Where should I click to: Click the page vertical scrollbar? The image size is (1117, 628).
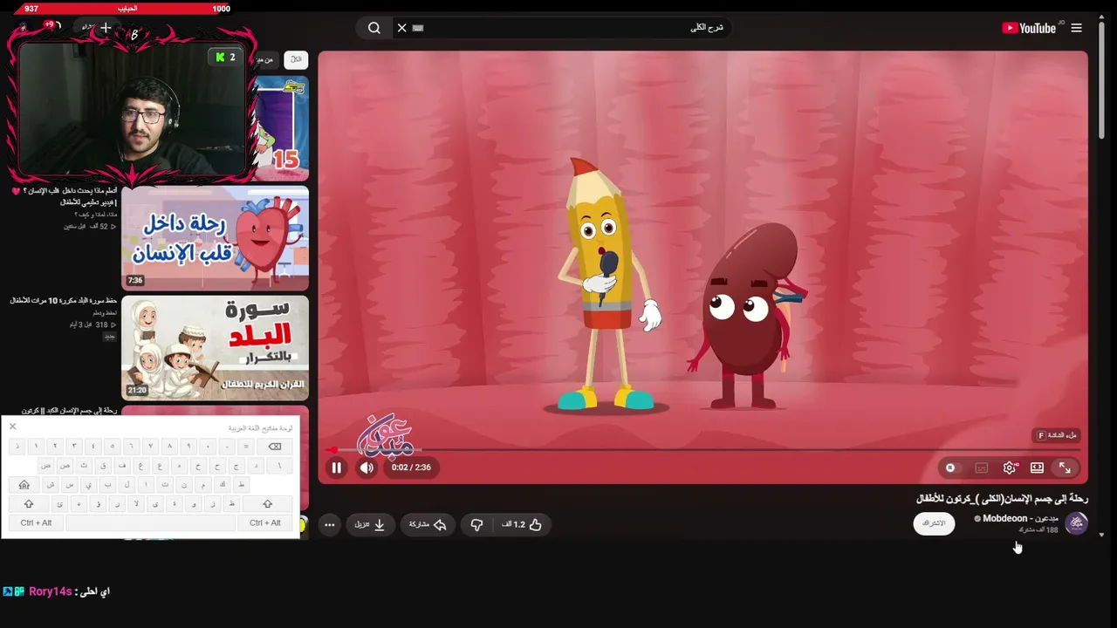(x=1101, y=78)
